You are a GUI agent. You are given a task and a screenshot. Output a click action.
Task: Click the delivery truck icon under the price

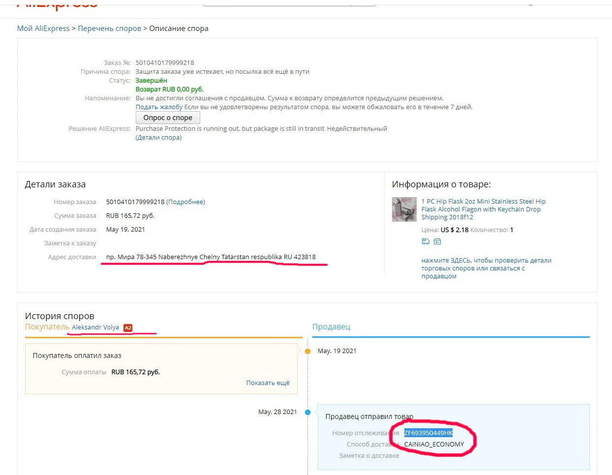click(426, 241)
